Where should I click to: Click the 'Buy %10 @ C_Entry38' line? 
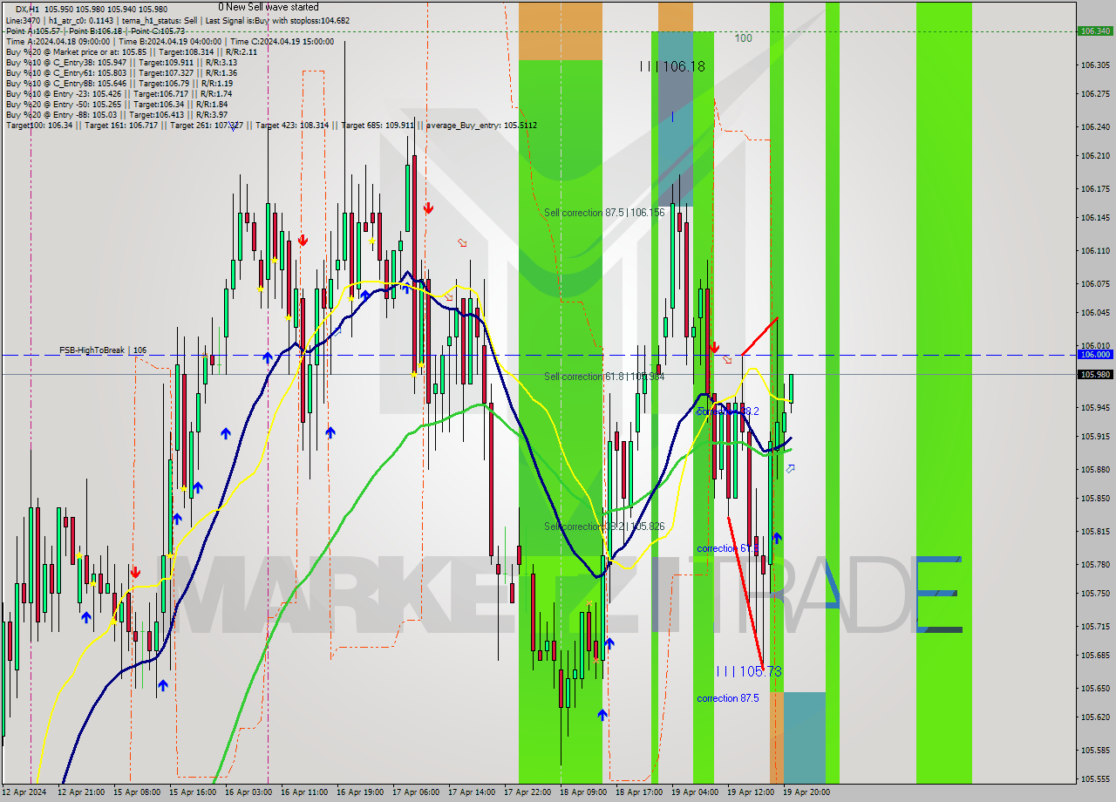pos(121,62)
